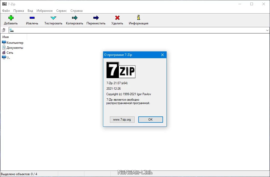
Task: Expand the address bar path dropdown
Action: 267,30
